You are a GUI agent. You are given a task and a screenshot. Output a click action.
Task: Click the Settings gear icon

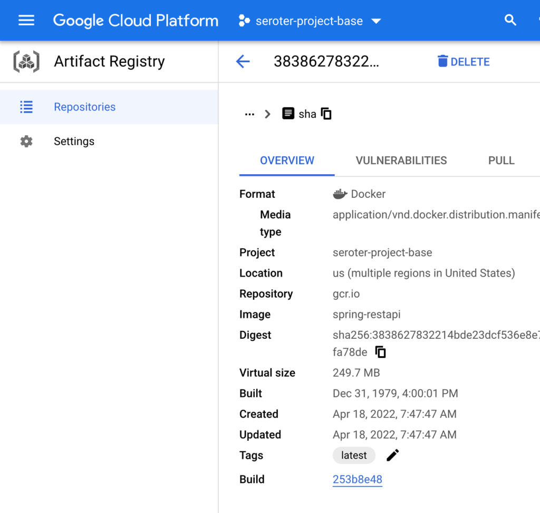(x=26, y=141)
